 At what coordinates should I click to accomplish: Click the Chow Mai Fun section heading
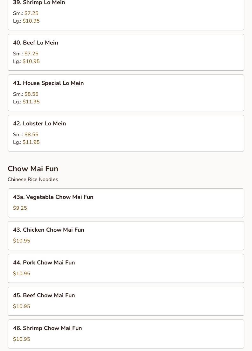tap(33, 169)
